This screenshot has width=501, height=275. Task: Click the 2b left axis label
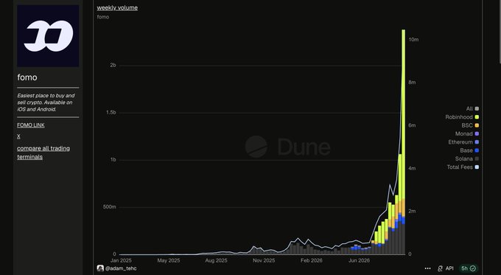tap(113, 65)
